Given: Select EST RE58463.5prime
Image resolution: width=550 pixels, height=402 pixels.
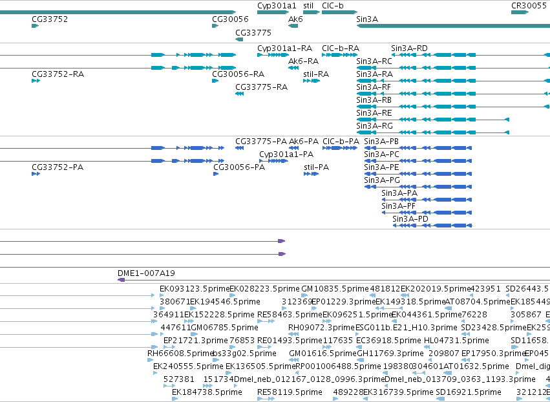Looking at the screenshot, I should click(x=290, y=315).
